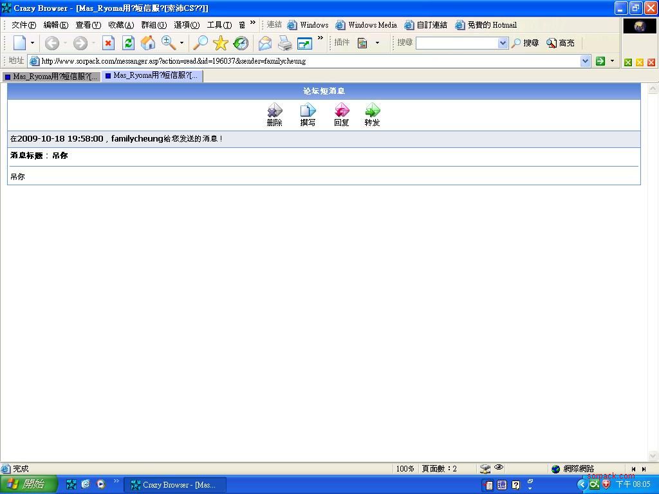Open the search box dropdown arrow
This screenshot has height=494, width=659.
coord(503,43)
